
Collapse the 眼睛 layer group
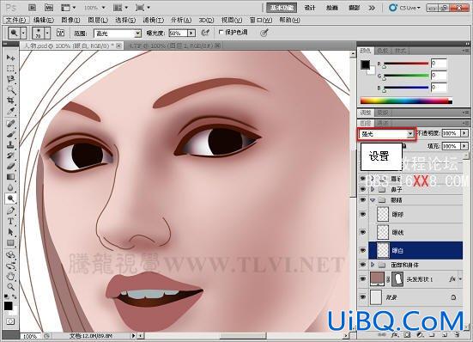373,200
